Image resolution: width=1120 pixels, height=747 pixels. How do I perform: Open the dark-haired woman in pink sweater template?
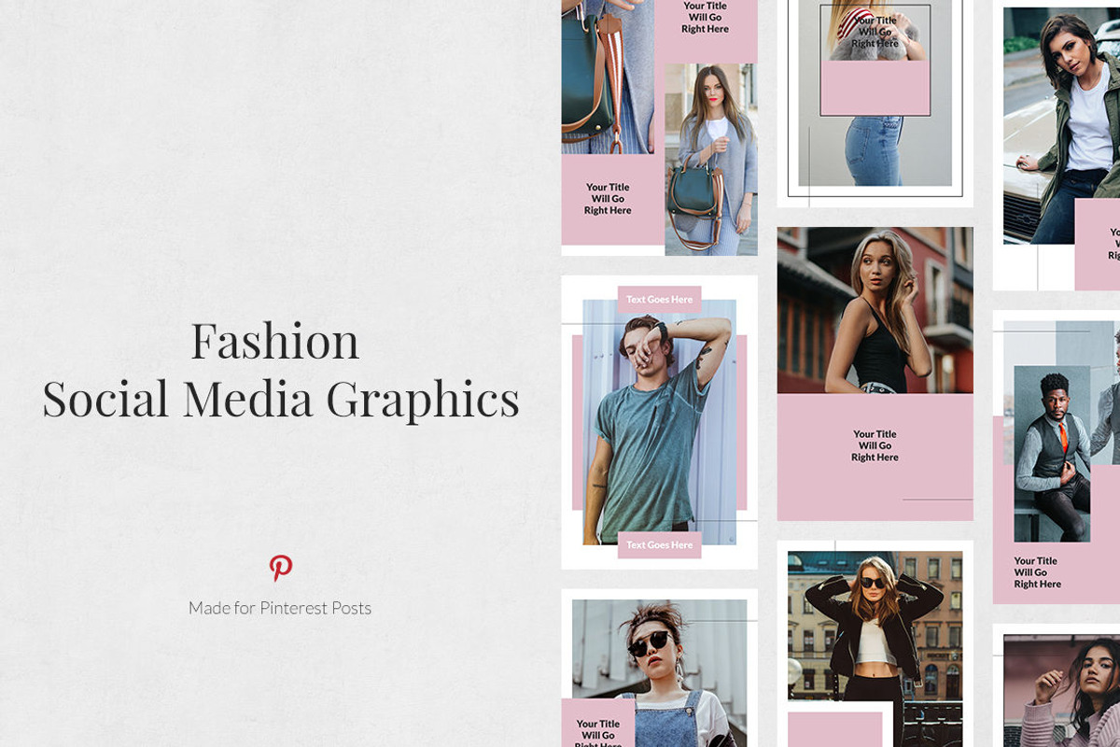(1057, 686)
